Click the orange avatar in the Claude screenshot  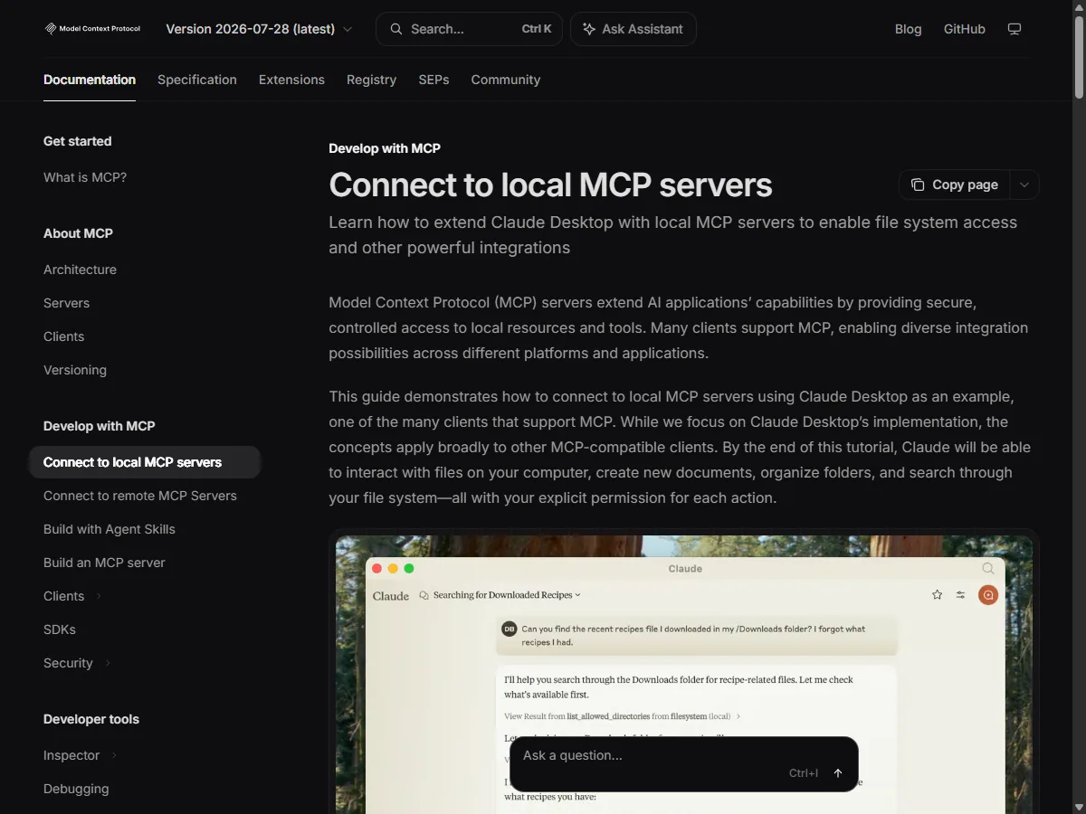point(987,595)
